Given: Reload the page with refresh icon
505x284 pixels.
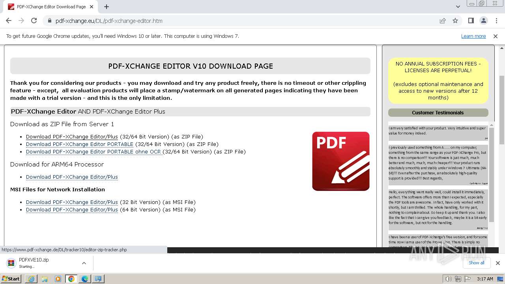Looking at the screenshot, I should 34,21.
